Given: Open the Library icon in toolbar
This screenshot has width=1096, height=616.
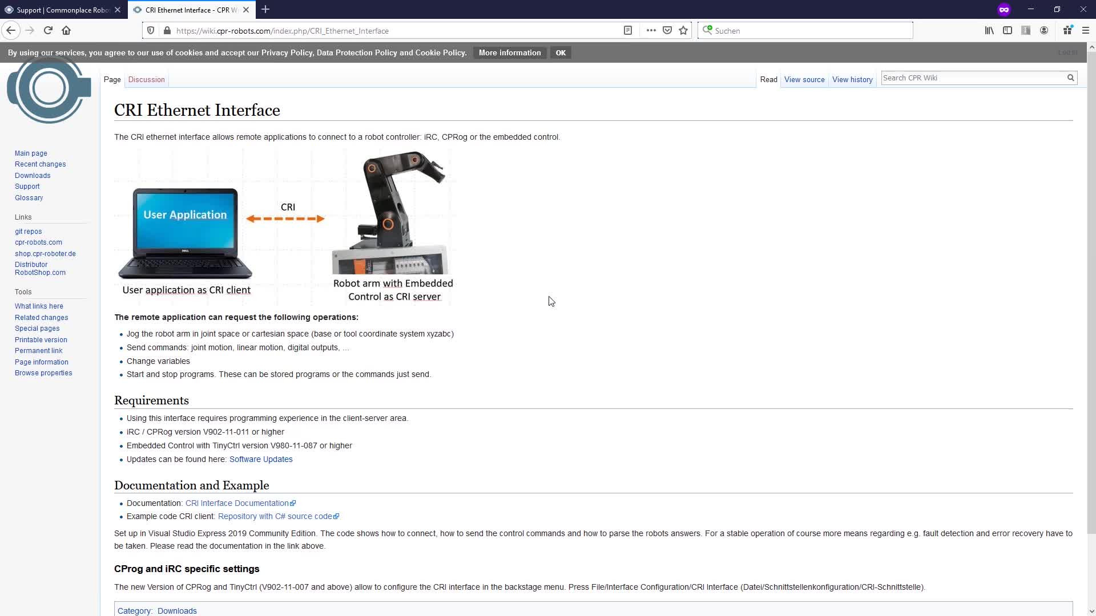Looking at the screenshot, I should 989,31.
